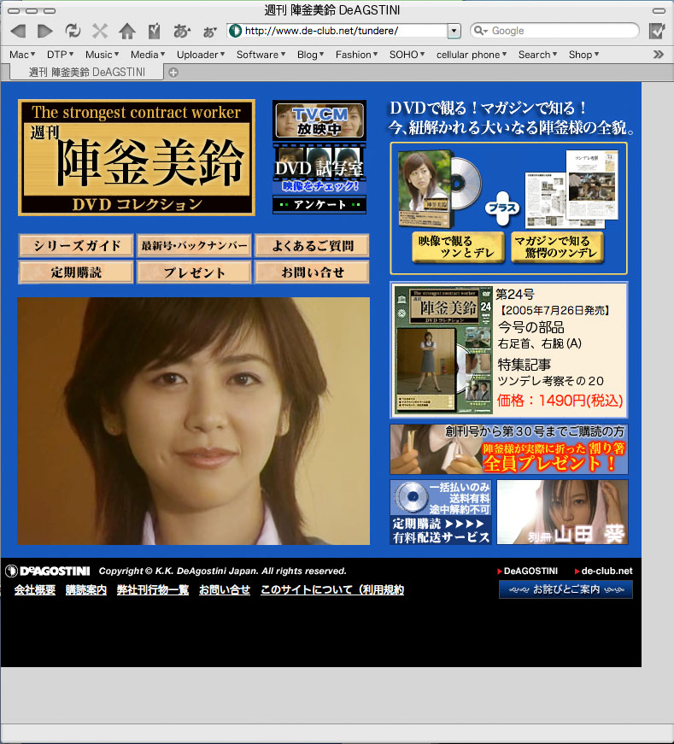
Task: Open the Fashion bookmarks menu
Action: pyautogui.click(x=356, y=55)
